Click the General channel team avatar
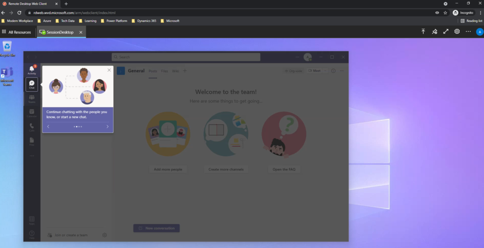Image resolution: width=484 pixels, height=248 pixels. tap(121, 71)
